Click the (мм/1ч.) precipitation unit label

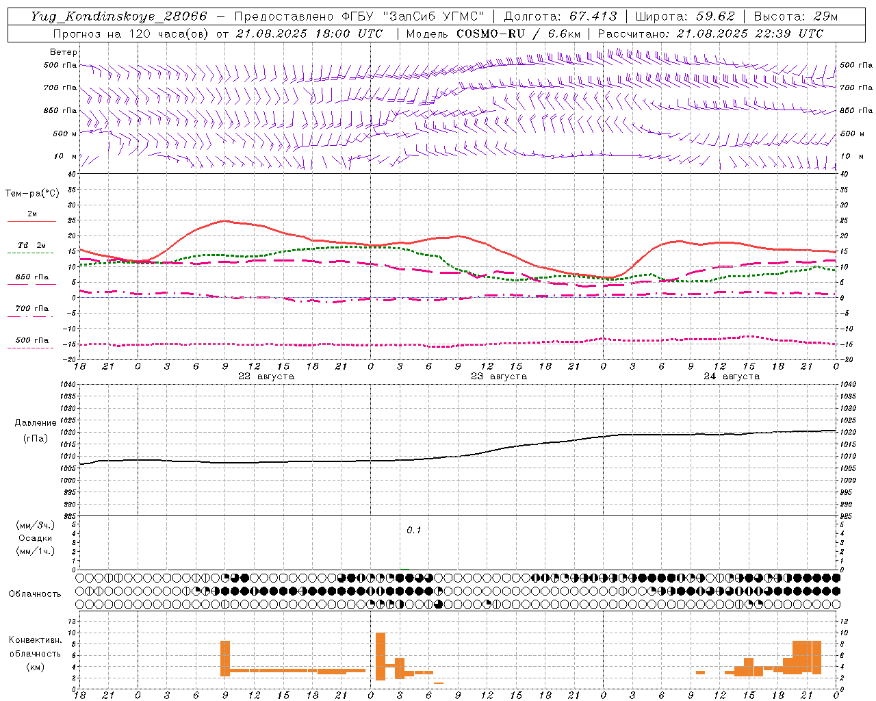tap(36, 551)
